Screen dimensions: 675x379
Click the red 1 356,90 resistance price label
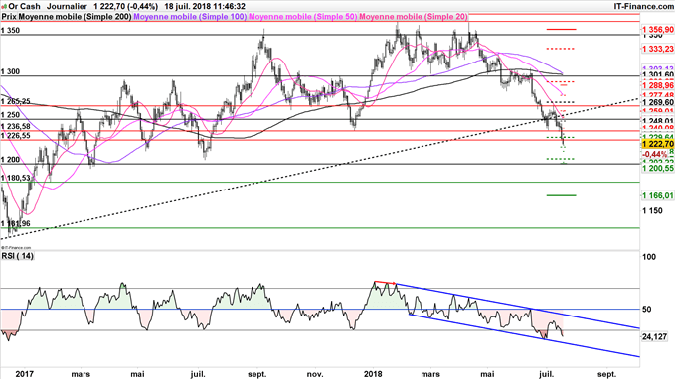point(658,29)
